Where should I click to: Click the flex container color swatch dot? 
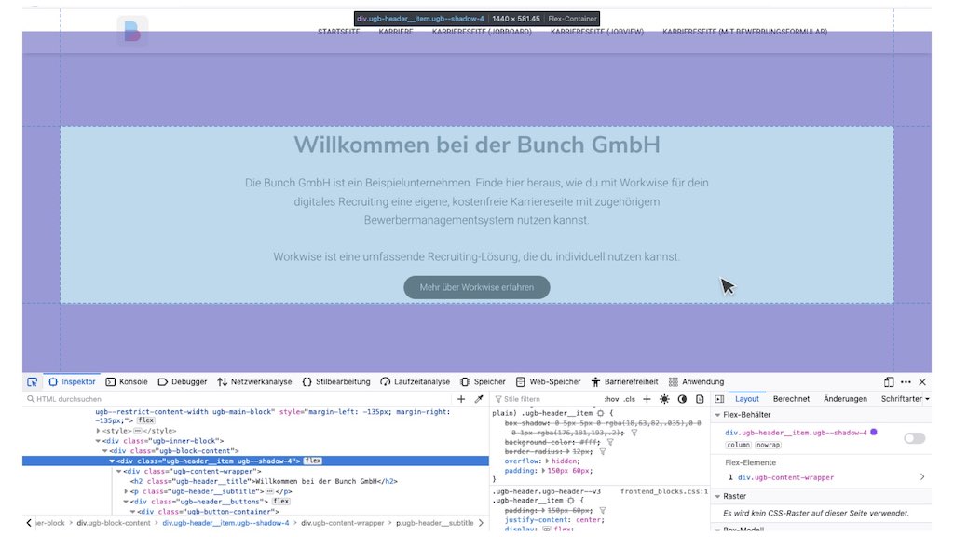click(874, 432)
